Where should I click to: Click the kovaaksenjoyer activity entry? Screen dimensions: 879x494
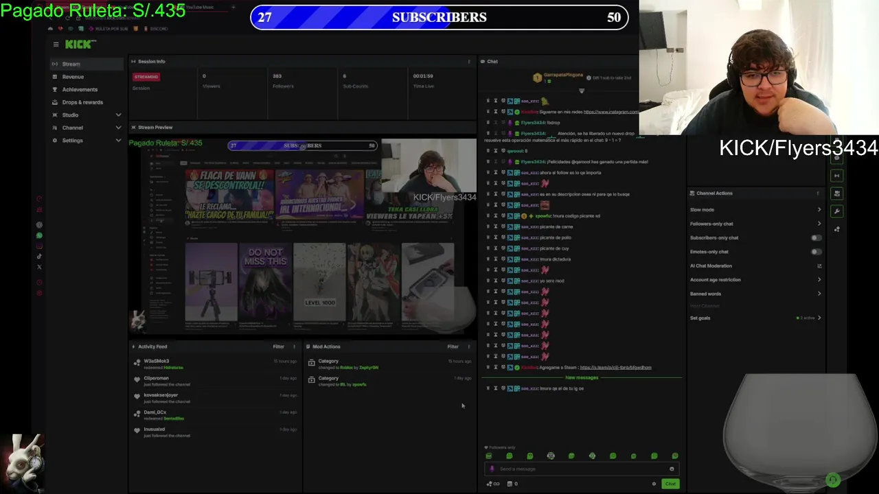[x=215, y=398]
